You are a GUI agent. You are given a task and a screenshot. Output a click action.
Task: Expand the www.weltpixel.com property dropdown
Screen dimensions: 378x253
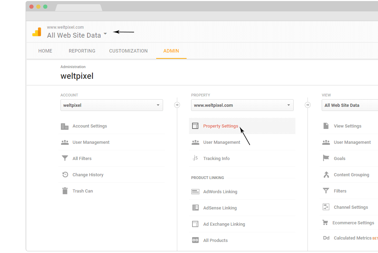click(242, 105)
